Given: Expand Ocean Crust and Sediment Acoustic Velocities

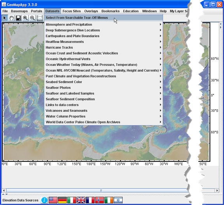Looking at the screenshot, I should pos(103,53).
